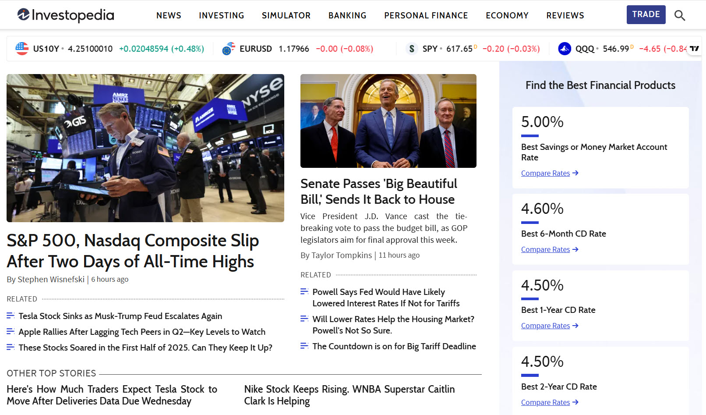Open the NEWS menu

169,15
